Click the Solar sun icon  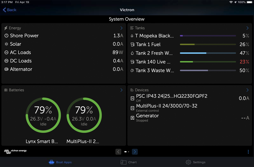tap(6, 44)
